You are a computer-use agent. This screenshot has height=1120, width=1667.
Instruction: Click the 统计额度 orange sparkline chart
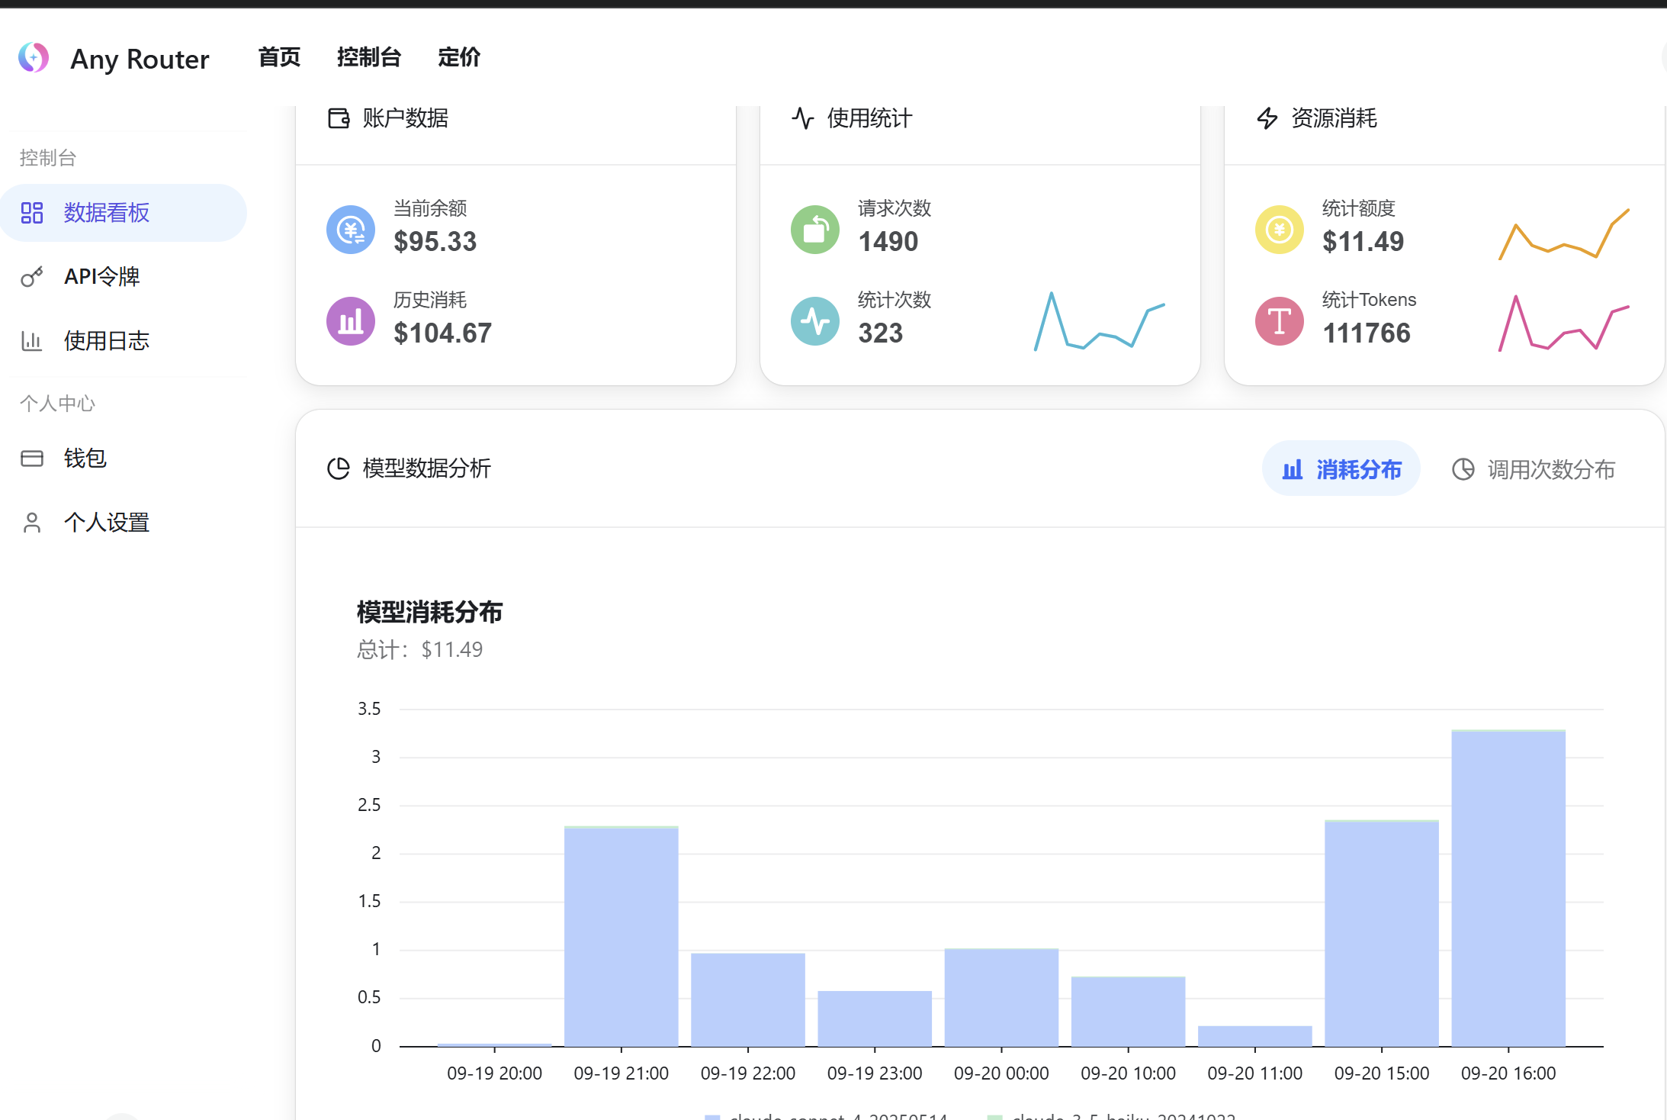pos(1563,234)
